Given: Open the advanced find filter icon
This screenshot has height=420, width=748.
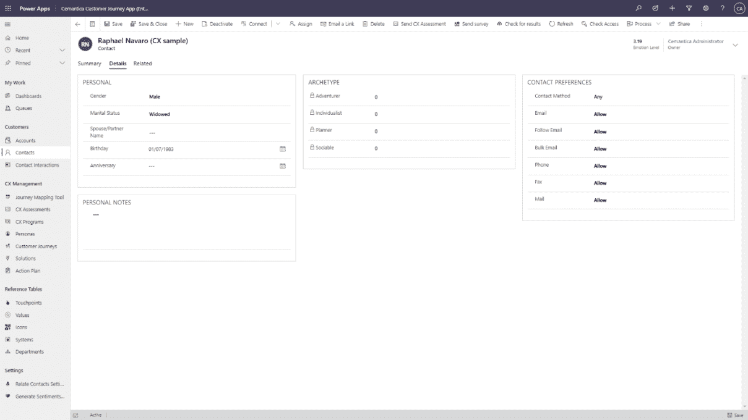Looking at the screenshot, I should pyautogui.click(x=689, y=9).
